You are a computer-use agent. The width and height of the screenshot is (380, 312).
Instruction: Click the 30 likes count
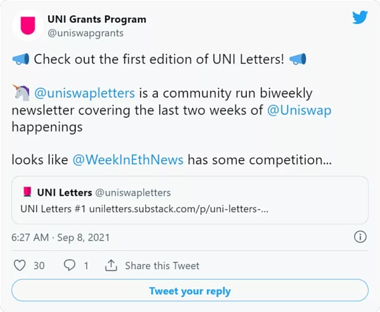pyautogui.click(x=39, y=266)
